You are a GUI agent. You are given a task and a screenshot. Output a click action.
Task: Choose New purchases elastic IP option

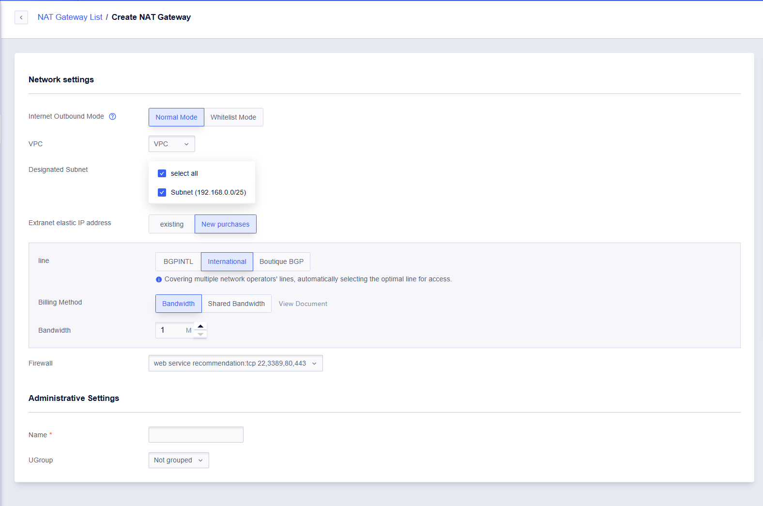click(226, 224)
